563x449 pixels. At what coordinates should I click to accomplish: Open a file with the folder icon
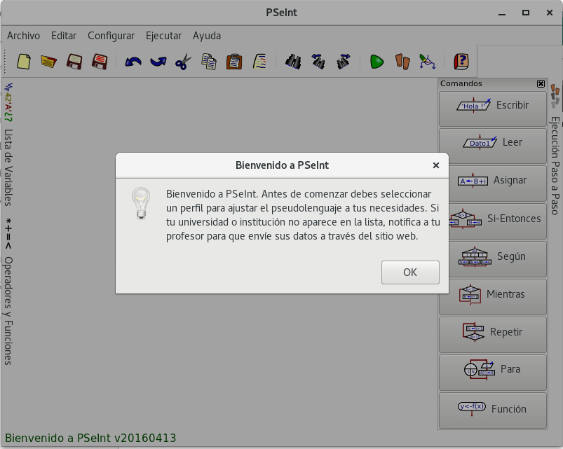coord(49,62)
